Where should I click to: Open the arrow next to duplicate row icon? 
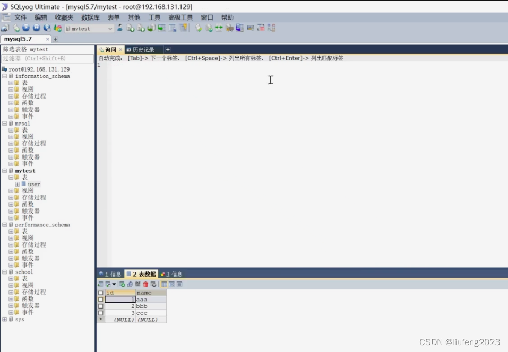coord(114,284)
